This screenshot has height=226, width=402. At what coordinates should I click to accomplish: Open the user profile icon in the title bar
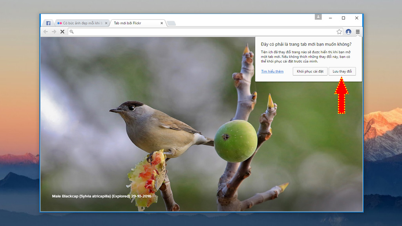[x=318, y=17]
